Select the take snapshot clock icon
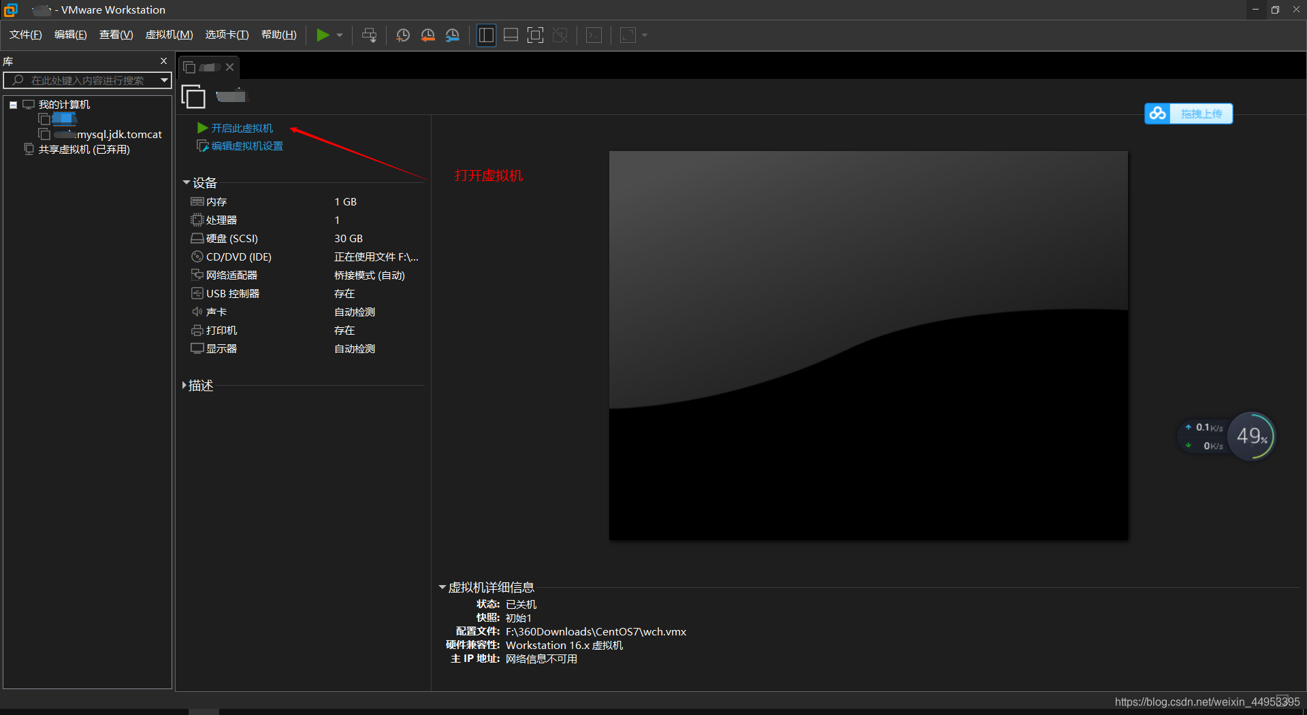1307x715 pixels. (402, 35)
